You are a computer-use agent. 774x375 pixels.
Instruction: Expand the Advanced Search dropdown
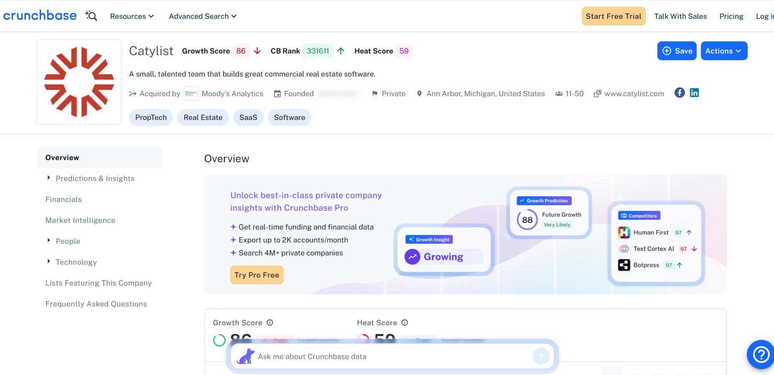tap(203, 16)
